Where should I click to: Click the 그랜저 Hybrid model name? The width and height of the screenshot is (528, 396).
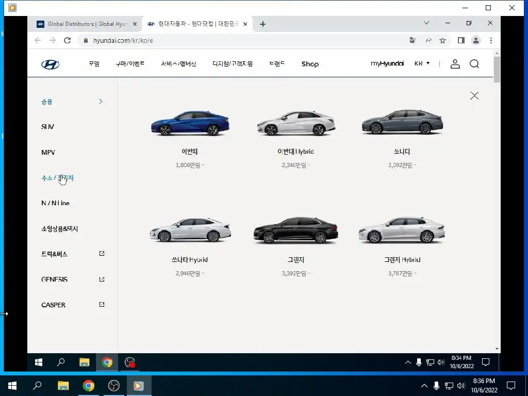tap(402, 260)
